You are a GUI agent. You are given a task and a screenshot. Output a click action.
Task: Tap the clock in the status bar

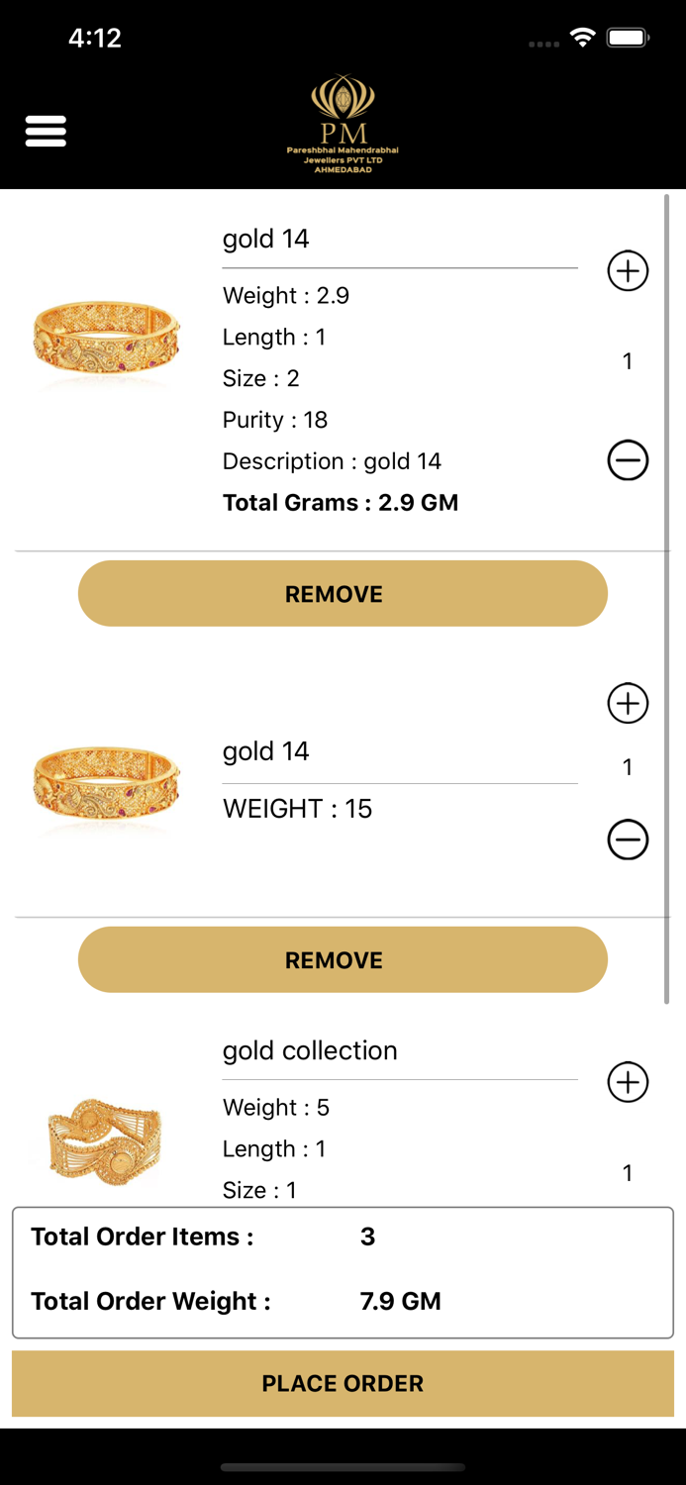95,37
